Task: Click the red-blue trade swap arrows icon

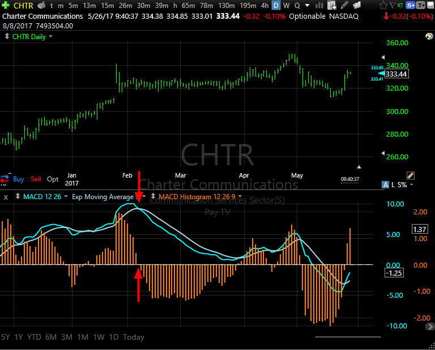Action: tap(5, 178)
